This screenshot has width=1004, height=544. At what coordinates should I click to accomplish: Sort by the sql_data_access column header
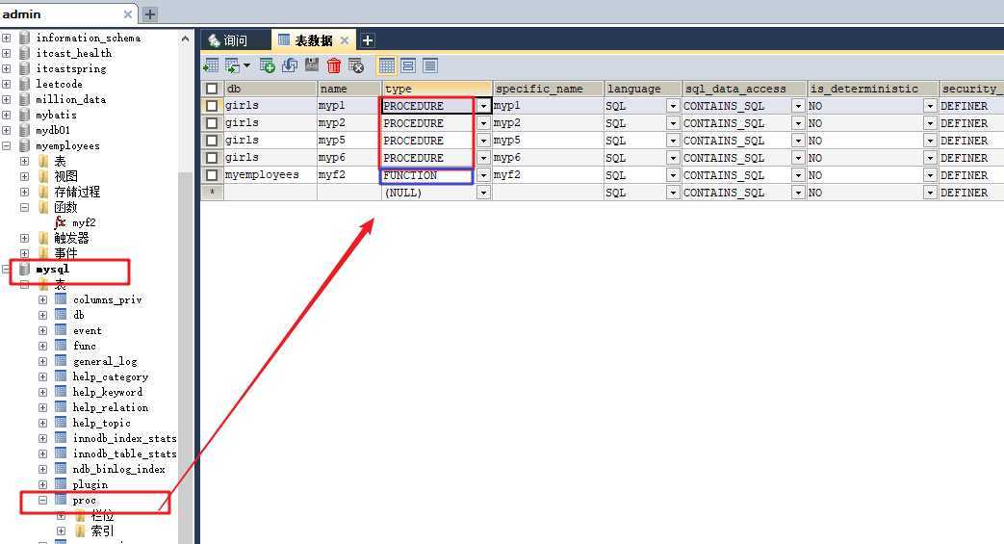(743, 89)
